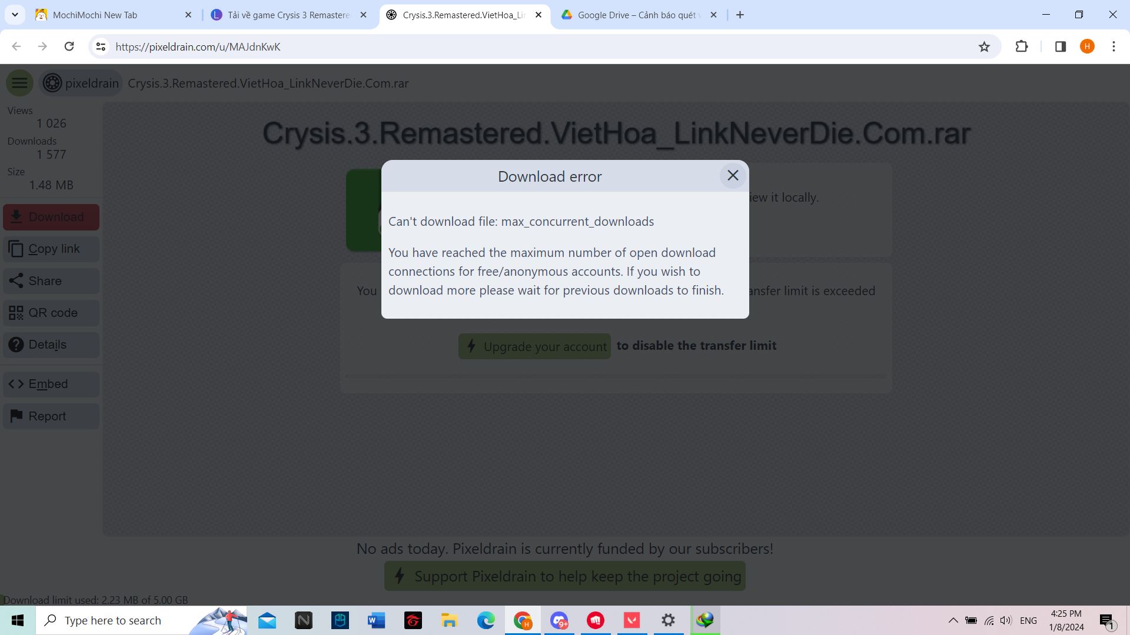
Task: Click Upgrade your account
Action: [x=534, y=346]
